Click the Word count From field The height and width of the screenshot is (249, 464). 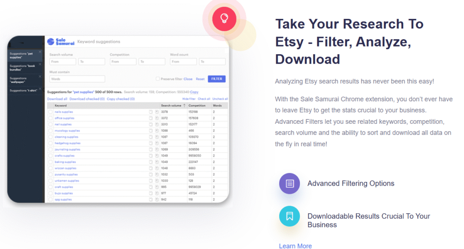point(184,61)
